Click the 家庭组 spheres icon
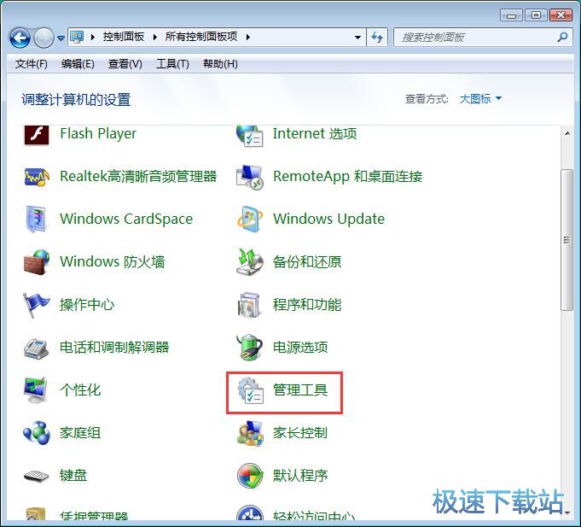The height and width of the screenshot is (527, 581). tap(37, 433)
